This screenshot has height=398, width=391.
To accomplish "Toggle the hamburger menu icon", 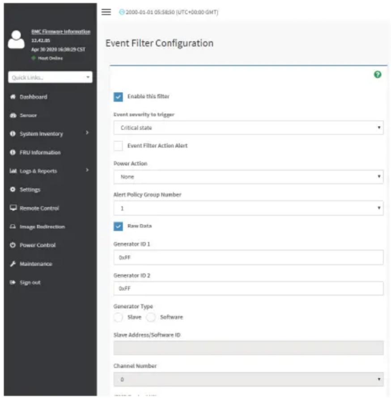I will (x=106, y=12).
